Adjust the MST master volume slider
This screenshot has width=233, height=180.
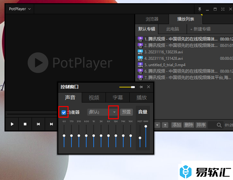pos(140,138)
